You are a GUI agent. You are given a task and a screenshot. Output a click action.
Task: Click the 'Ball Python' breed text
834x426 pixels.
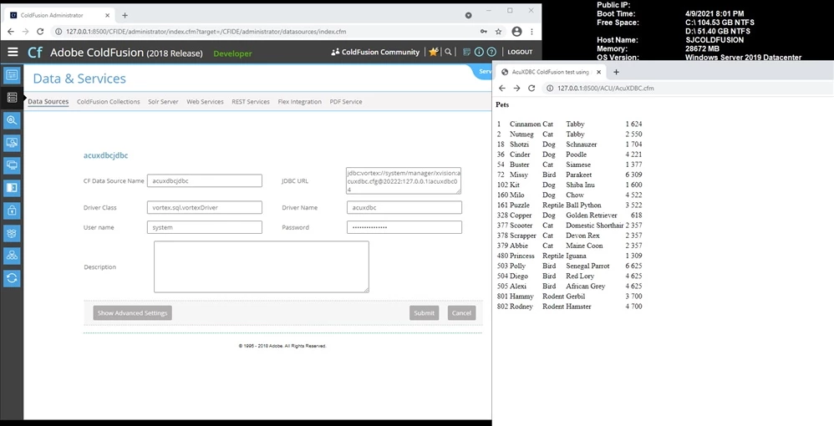pos(583,205)
